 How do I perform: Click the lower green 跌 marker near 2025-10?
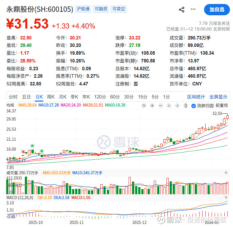tap(42, 151)
